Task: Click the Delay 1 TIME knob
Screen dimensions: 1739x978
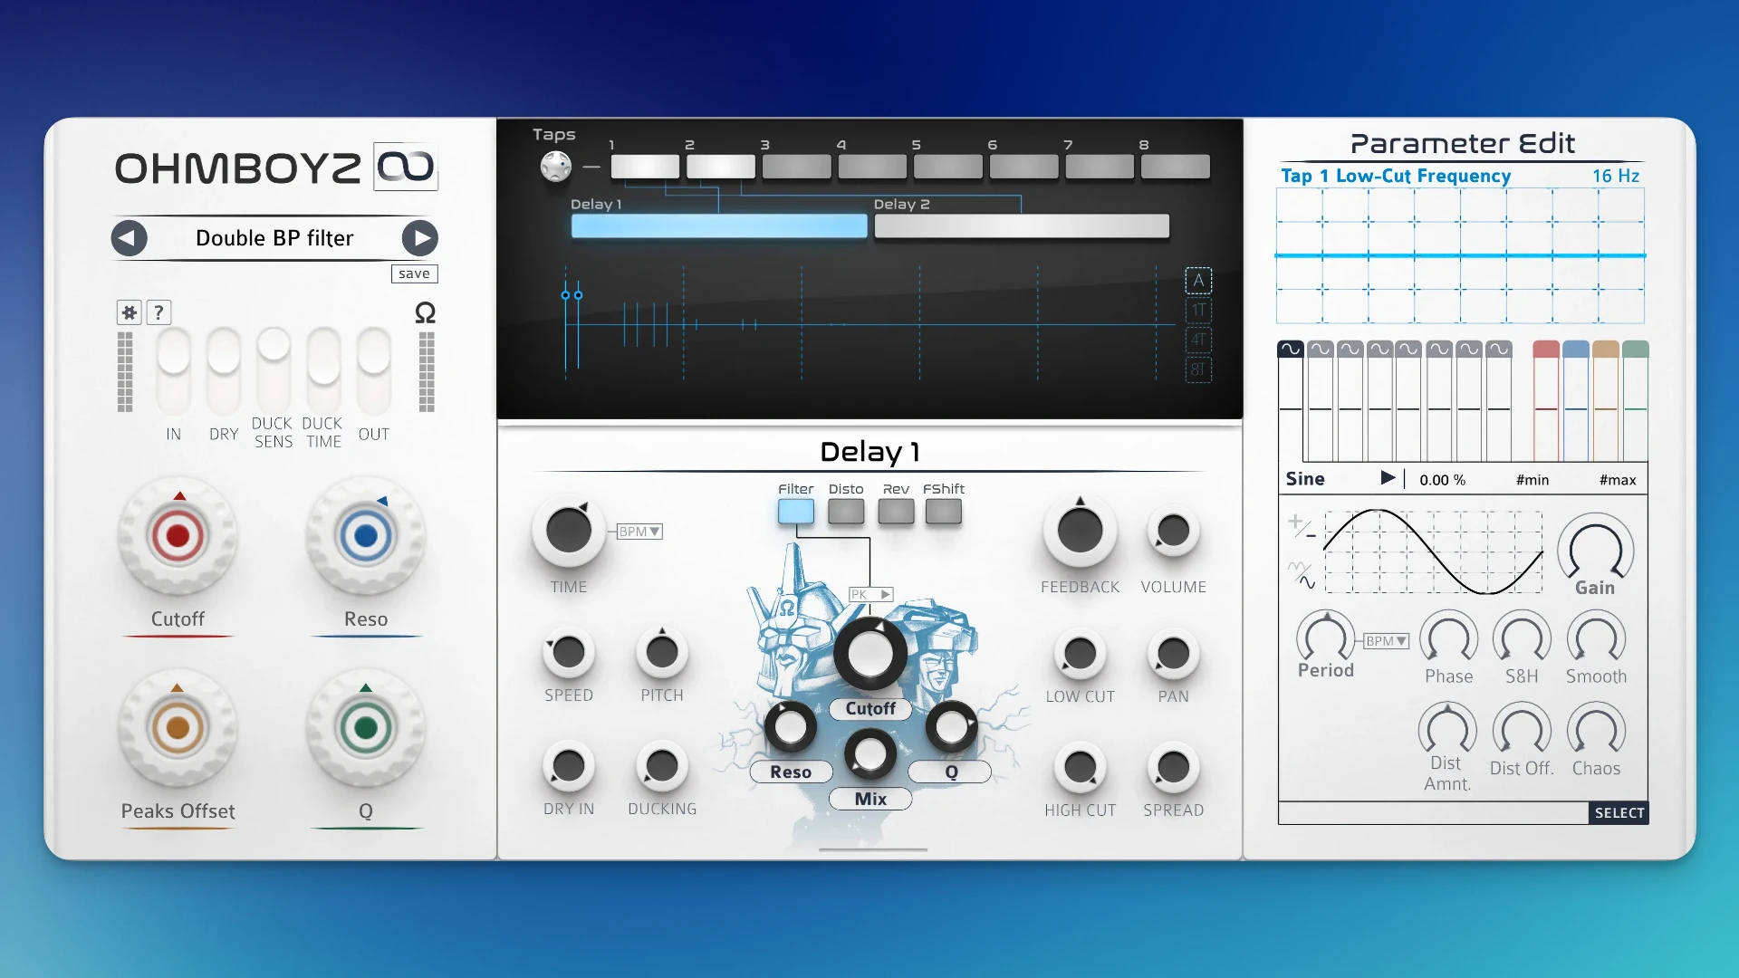Action: (x=568, y=531)
